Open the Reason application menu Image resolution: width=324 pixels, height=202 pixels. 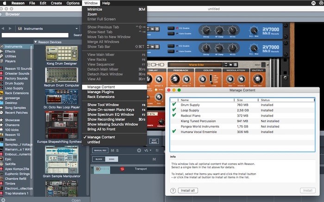coord(18,3)
